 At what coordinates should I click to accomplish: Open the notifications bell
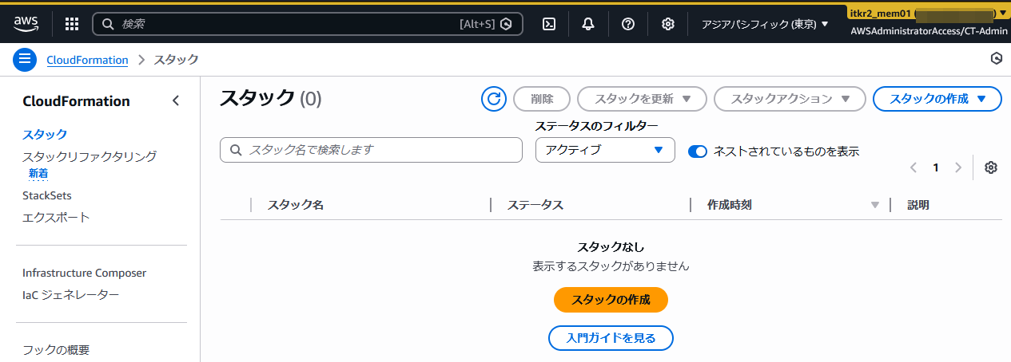588,24
